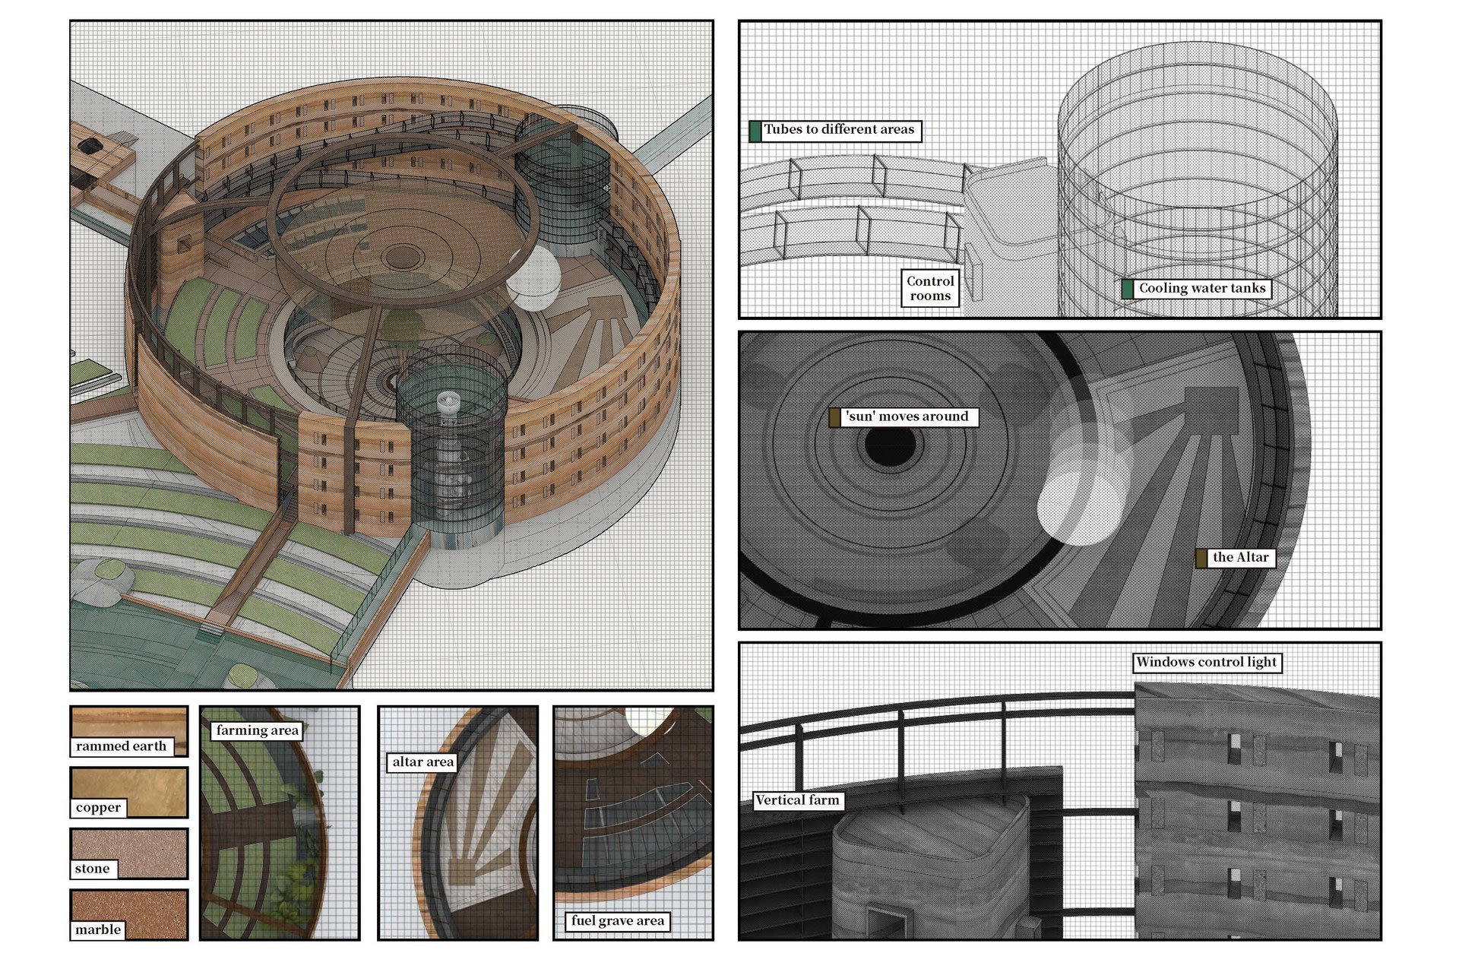Click the 'Windows control light' label
The height and width of the screenshot is (953, 1459).
1207,662
